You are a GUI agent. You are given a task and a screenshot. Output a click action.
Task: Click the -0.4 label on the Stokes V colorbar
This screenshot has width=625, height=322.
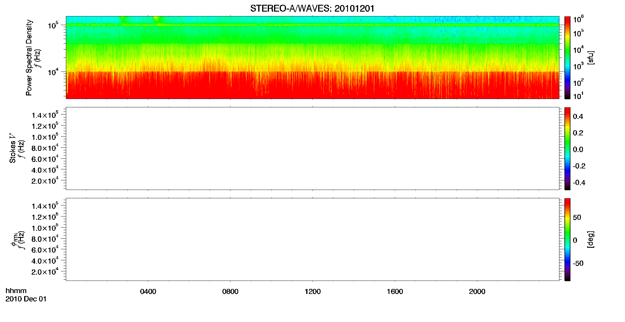579,183
